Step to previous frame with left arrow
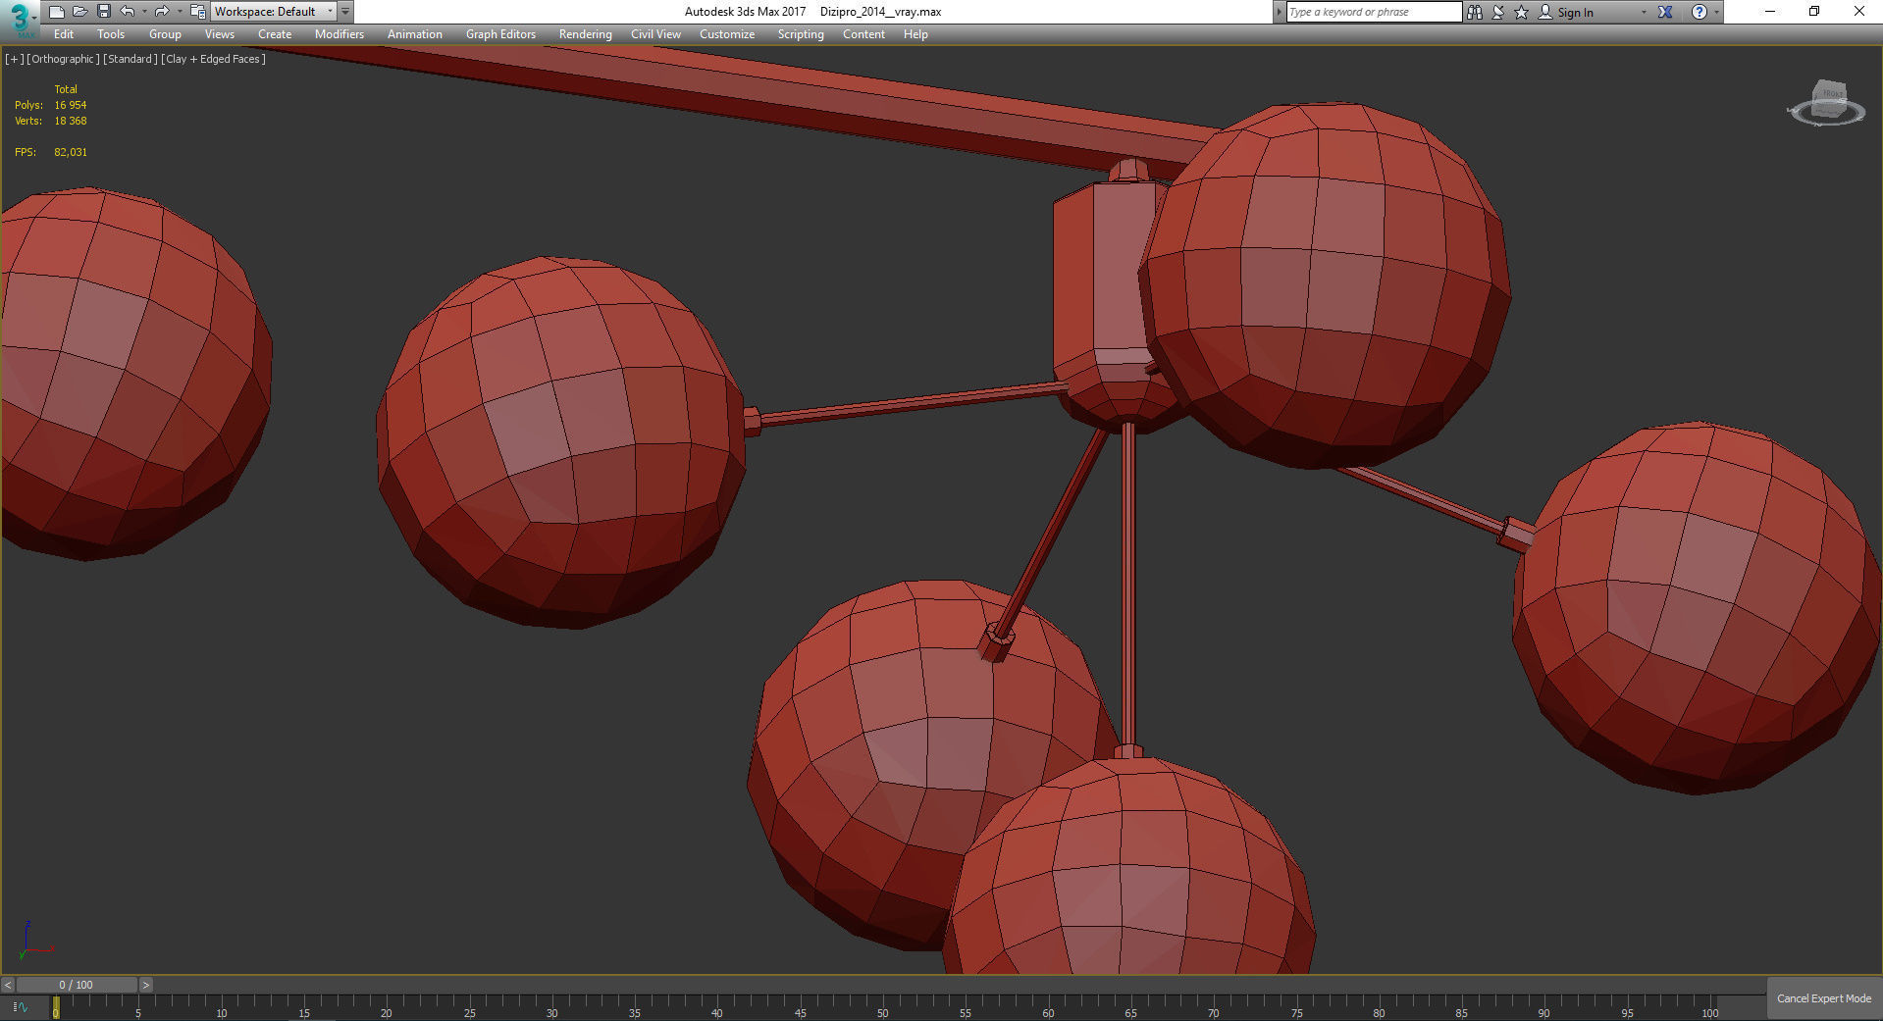Image resolution: width=1883 pixels, height=1021 pixels. pyautogui.click(x=8, y=985)
